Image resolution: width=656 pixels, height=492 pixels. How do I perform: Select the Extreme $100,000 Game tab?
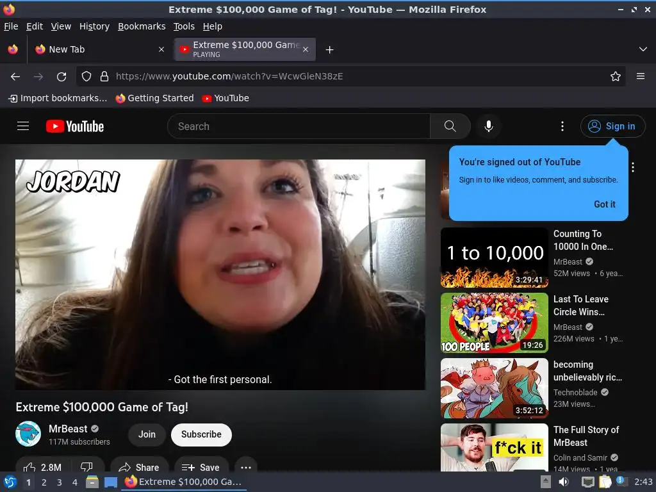click(x=245, y=49)
